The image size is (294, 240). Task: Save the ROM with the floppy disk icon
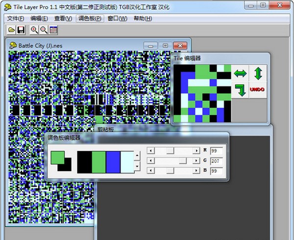point(21,30)
